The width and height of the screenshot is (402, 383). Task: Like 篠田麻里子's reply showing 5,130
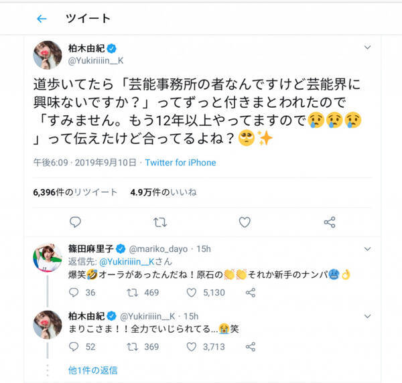[x=191, y=293]
